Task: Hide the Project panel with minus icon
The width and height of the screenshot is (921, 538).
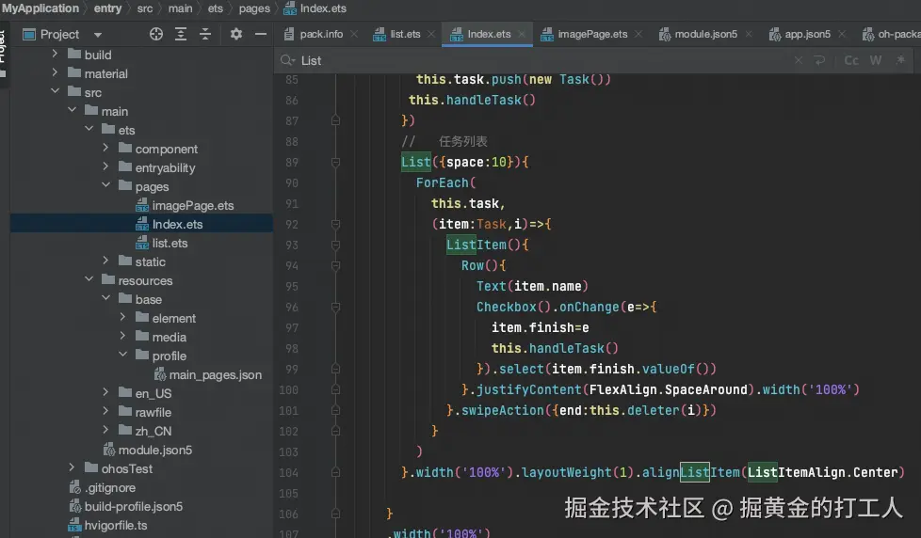Action: pos(261,34)
